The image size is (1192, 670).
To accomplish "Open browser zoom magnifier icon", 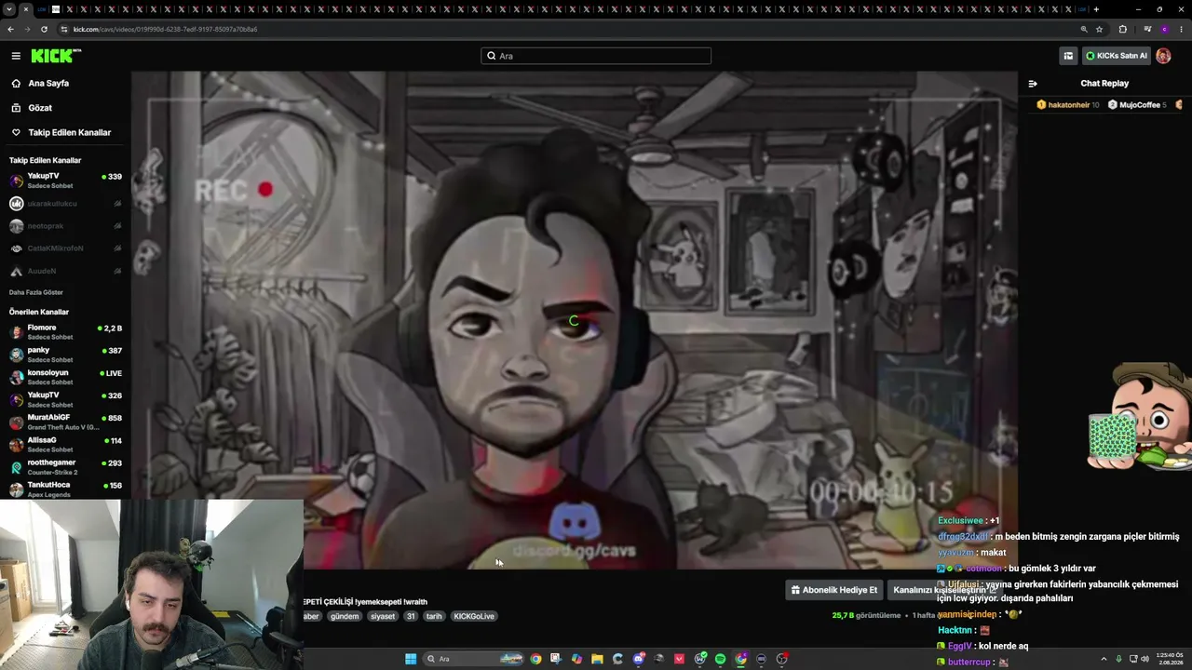I will pyautogui.click(x=1084, y=29).
